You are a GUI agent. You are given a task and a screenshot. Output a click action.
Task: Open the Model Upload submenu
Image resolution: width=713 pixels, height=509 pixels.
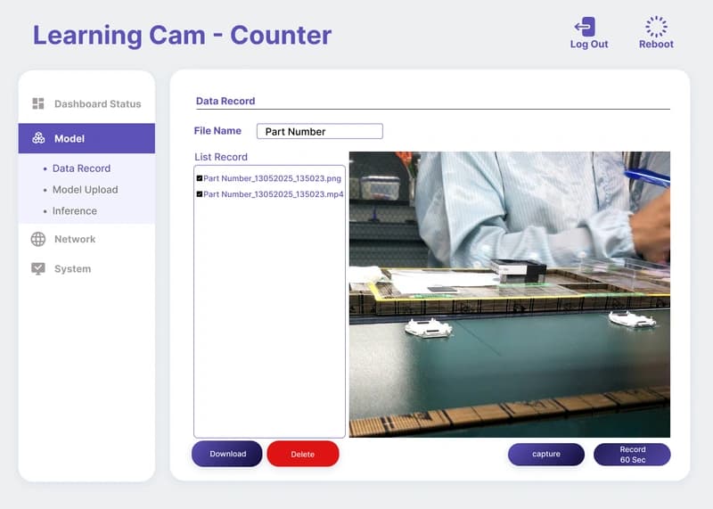click(85, 190)
